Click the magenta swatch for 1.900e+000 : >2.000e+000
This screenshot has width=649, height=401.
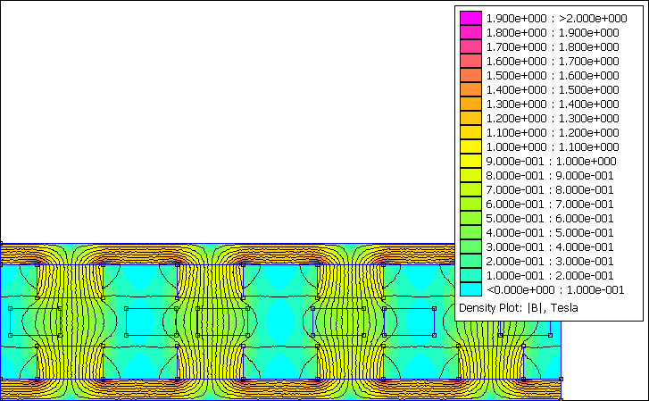pos(470,18)
